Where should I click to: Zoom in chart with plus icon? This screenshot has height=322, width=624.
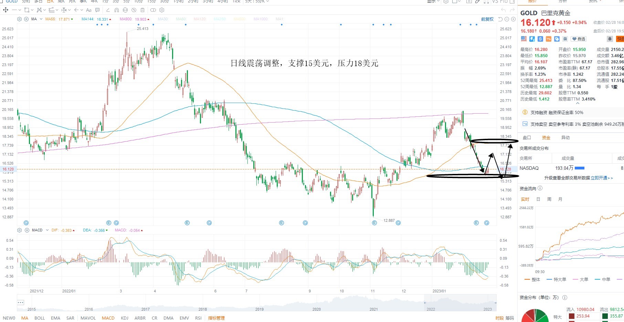pos(513,19)
